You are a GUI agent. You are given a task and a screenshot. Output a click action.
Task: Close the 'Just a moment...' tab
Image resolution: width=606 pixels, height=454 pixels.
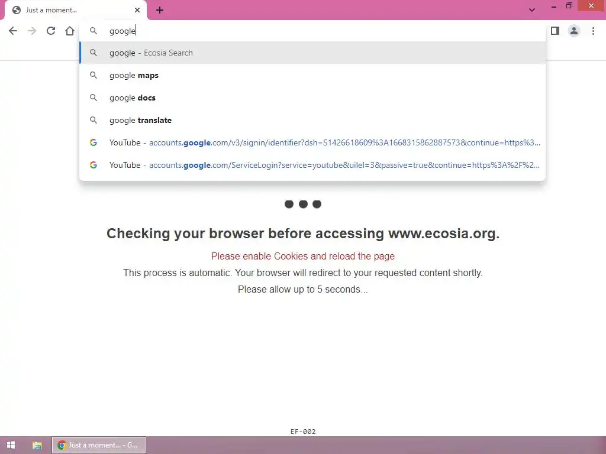[x=137, y=10]
